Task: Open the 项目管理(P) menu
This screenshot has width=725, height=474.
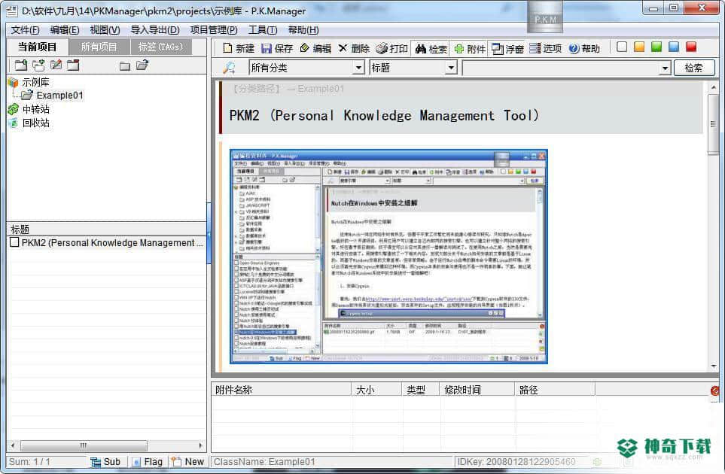Action: tap(214, 30)
